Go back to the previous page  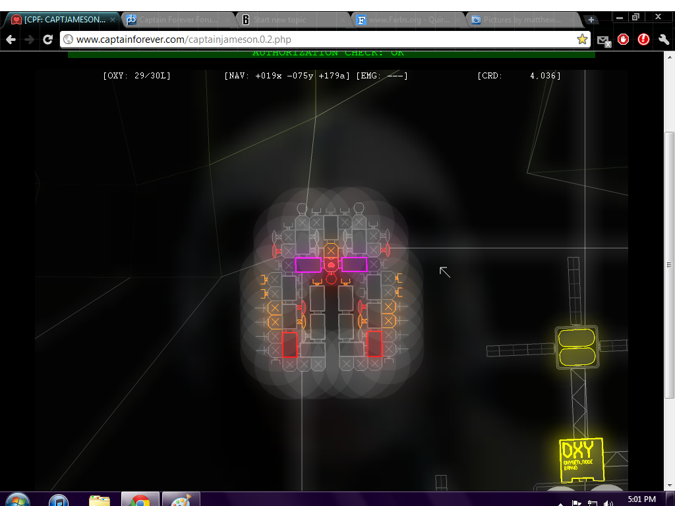coord(11,40)
